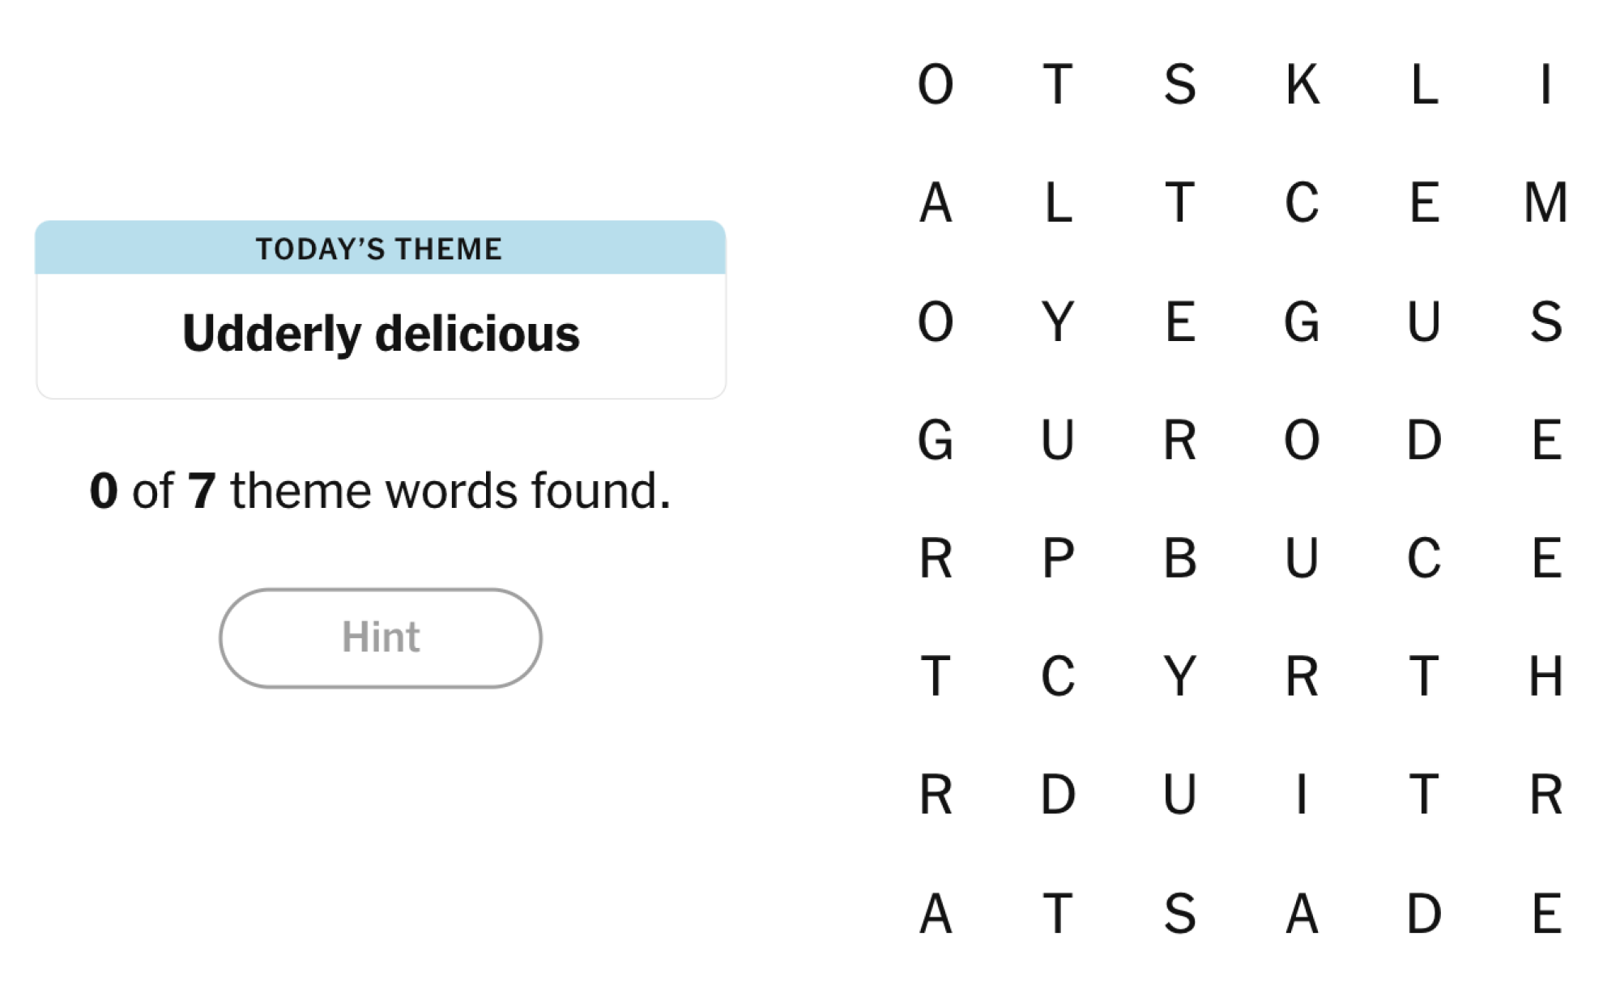Pick the E in the bottom-right corner
The width and height of the screenshot is (1620, 989).
1546,914
